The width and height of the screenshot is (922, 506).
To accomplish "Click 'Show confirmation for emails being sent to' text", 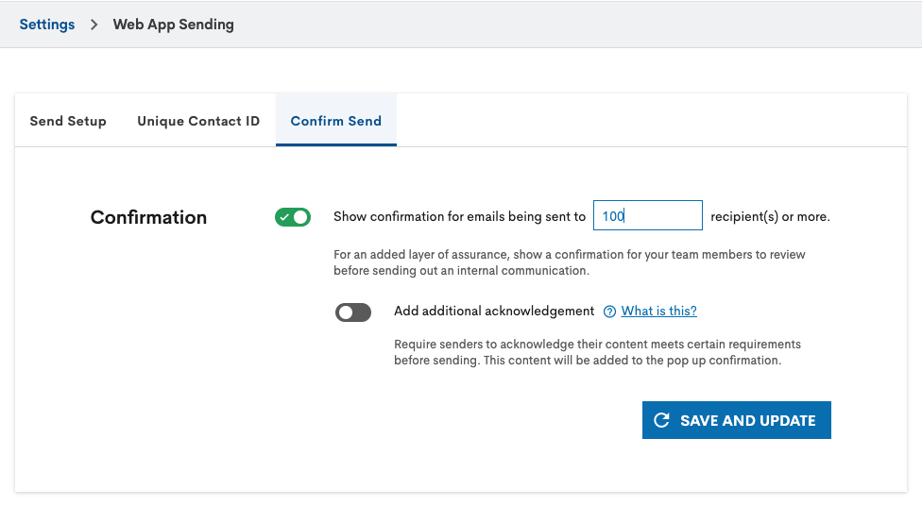I will pyautogui.click(x=460, y=216).
